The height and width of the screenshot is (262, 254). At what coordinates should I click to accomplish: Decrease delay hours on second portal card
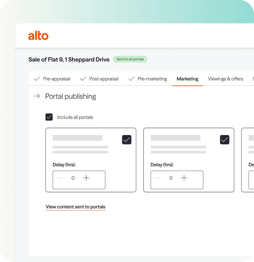coord(157,178)
